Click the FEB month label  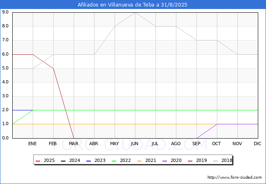[x=53, y=144]
